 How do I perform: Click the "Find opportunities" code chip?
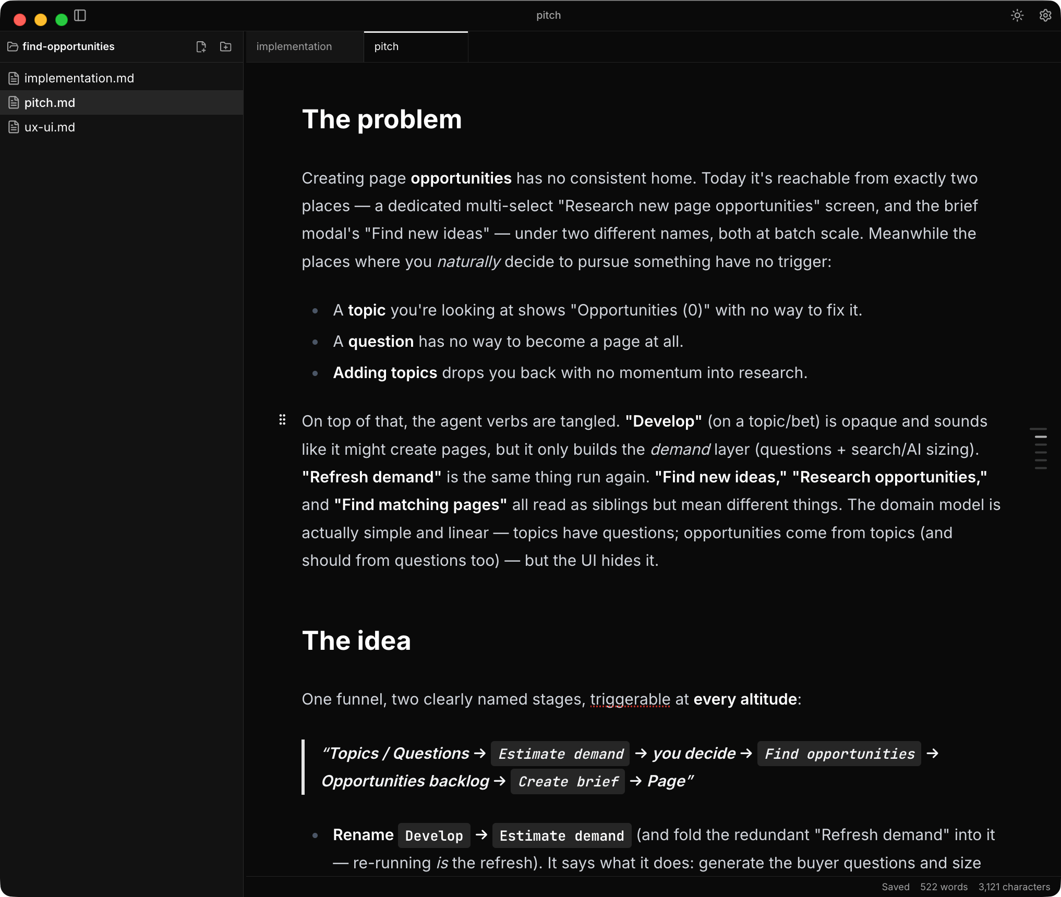coord(839,754)
